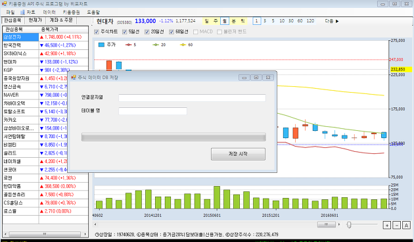Click the app icon in main title bar
This screenshot has width=414, height=242.
coord(4,4)
